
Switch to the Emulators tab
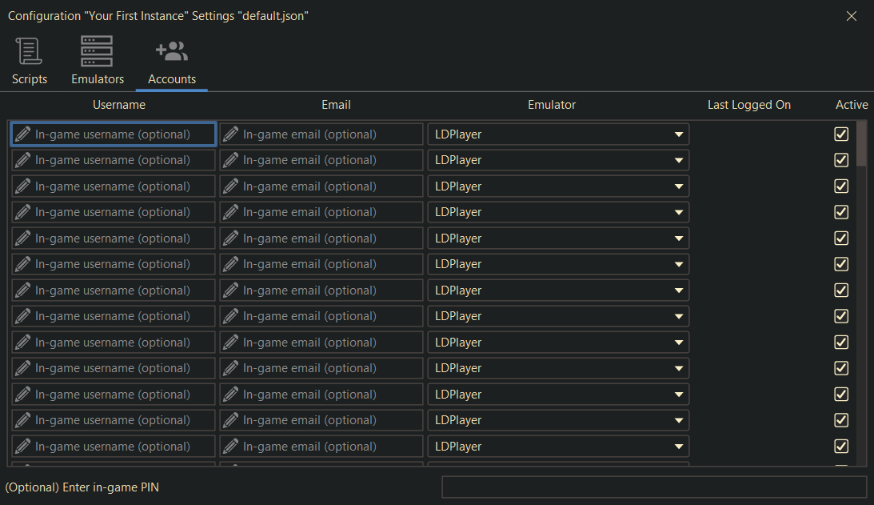(97, 62)
